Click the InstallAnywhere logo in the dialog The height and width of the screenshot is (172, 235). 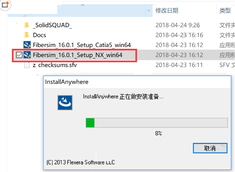click(x=65, y=103)
